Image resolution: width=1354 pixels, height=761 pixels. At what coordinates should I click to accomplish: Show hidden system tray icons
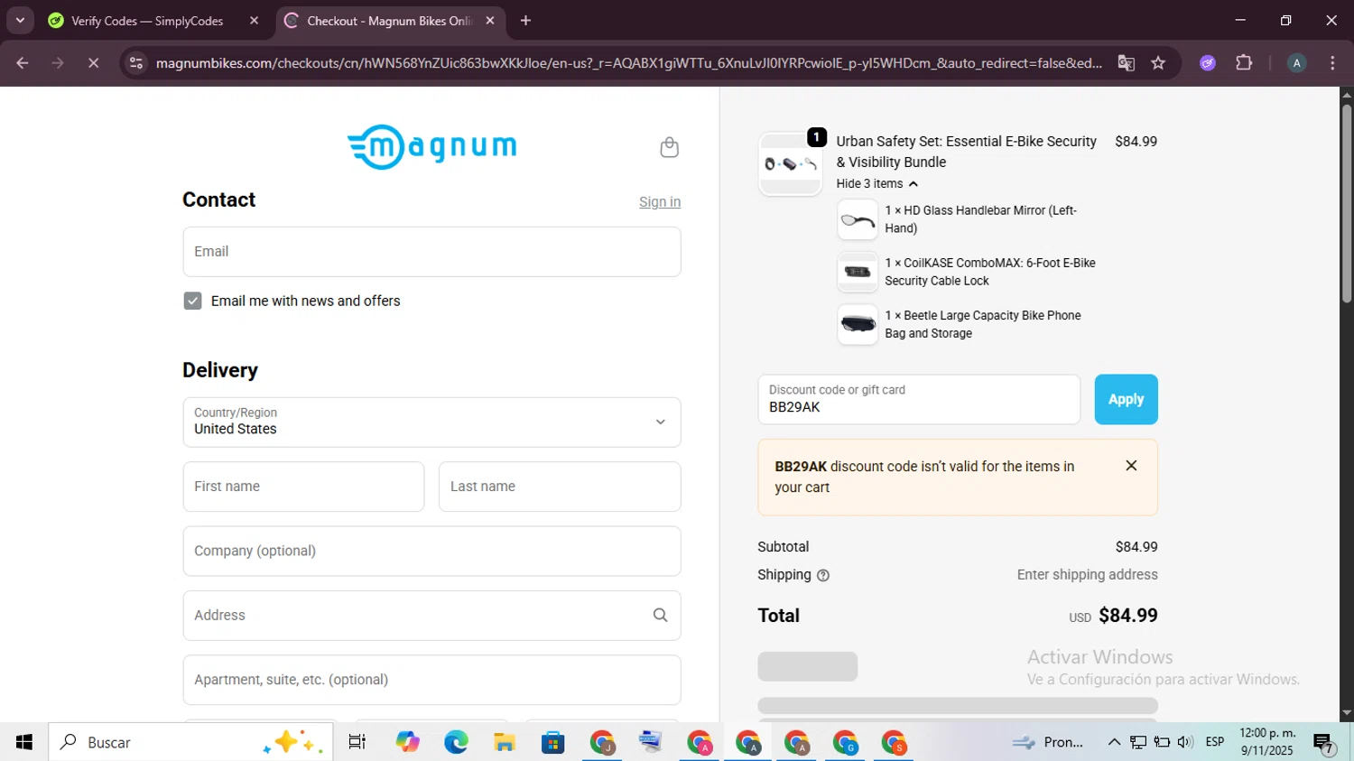pos(1114,742)
